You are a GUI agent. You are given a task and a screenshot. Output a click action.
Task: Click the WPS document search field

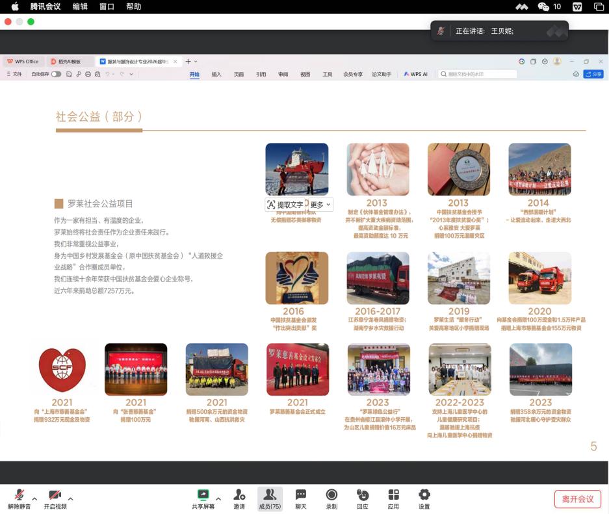click(478, 74)
